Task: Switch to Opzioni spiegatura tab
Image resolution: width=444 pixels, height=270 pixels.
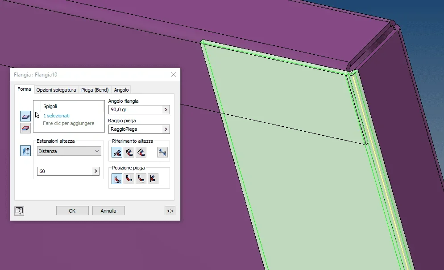Action: pyautogui.click(x=56, y=90)
